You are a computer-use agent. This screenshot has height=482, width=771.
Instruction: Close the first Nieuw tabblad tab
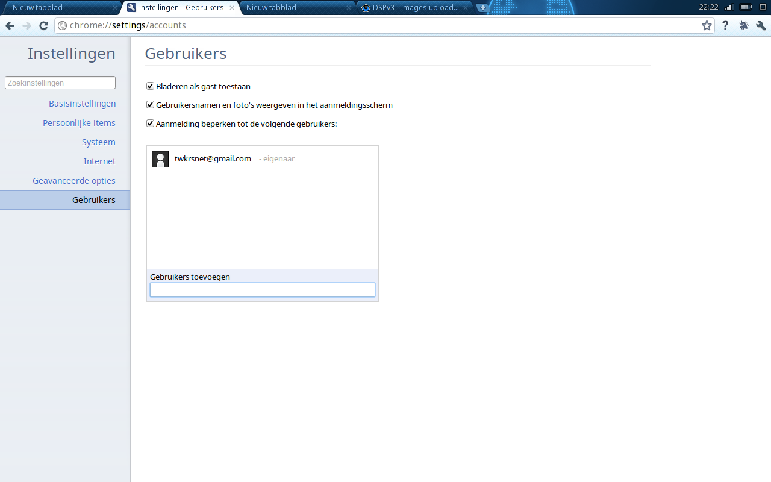[x=114, y=8]
